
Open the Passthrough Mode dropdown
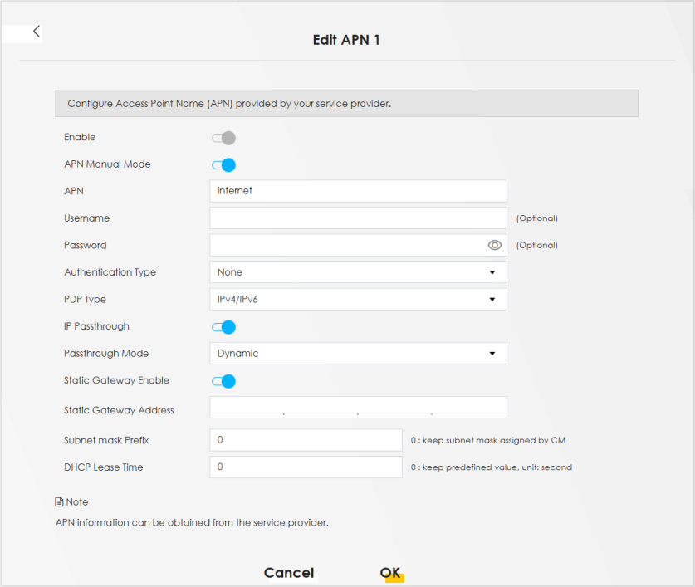pyautogui.click(x=358, y=354)
